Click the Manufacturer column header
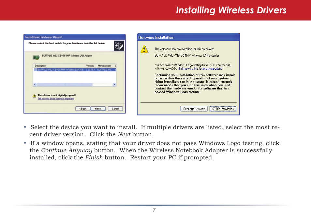This screenshot has height=215, width=311. pyautogui.click(x=105, y=66)
